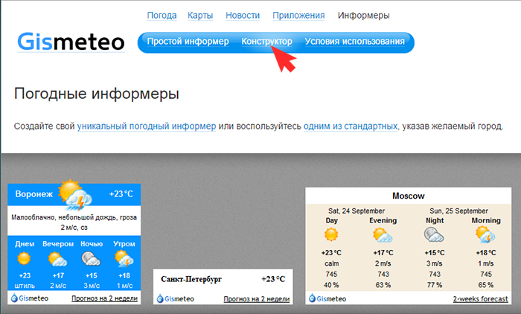The image size is (521, 314).
Task: Click the Moscow Night moon-cloud icon
Action: point(434,234)
